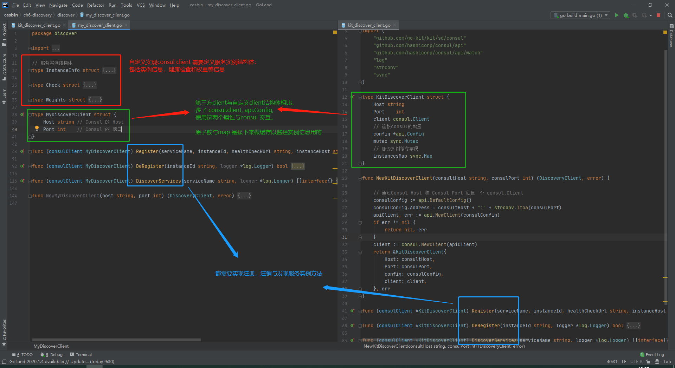Stop the running process with the red square
The height and width of the screenshot is (368, 675).
pos(658,15)
